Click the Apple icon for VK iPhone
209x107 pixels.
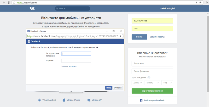pos(64,100)
